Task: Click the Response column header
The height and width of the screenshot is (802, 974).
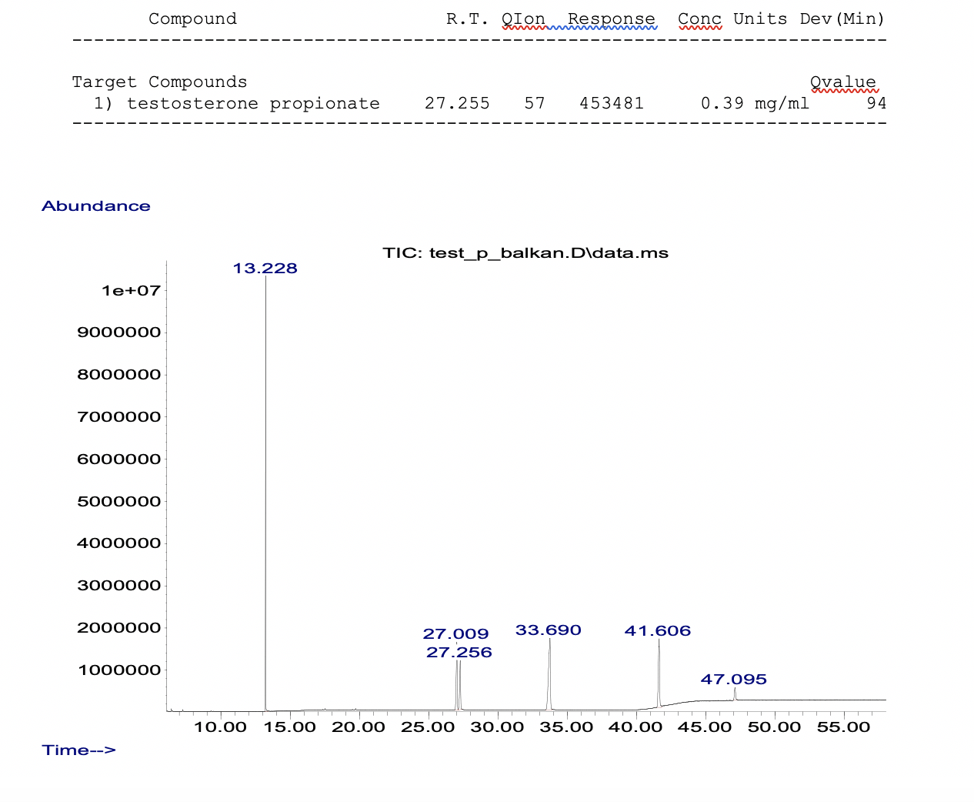Action: pyautogui.click(x=612, y=19)
